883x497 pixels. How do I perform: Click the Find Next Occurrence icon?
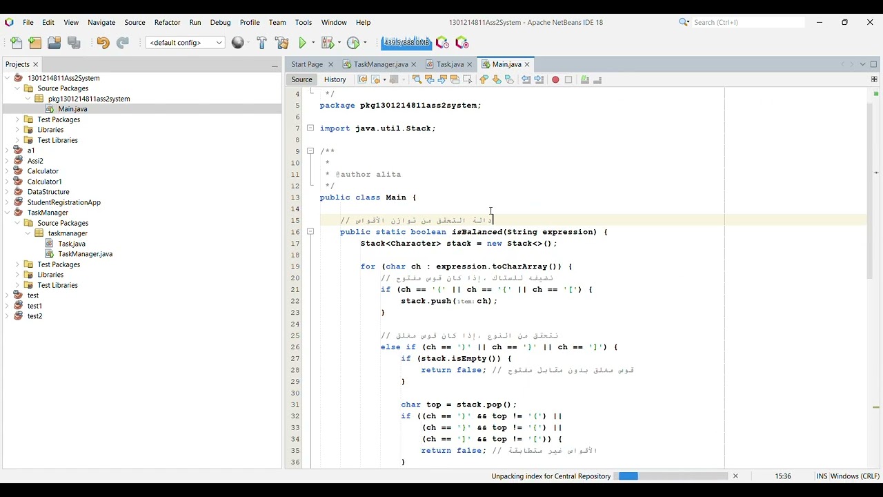[442, 79]
